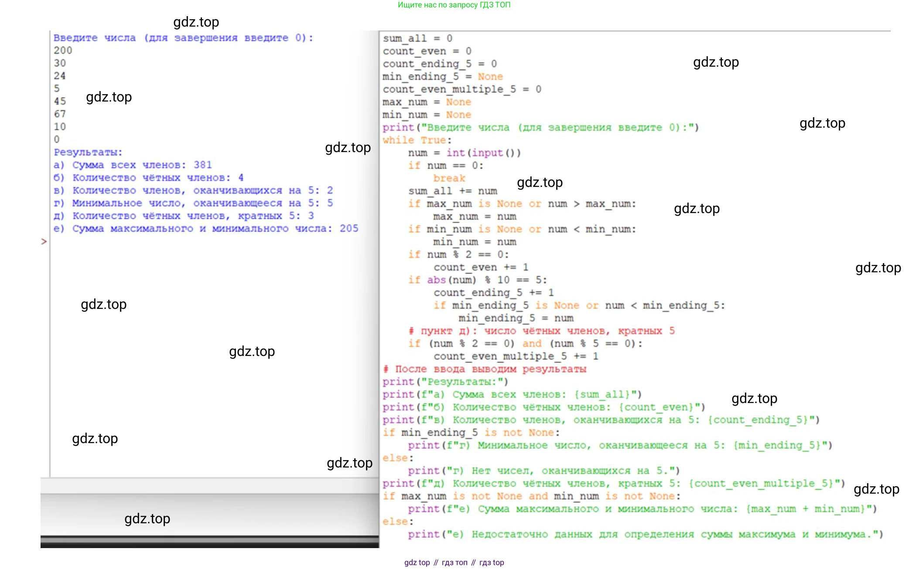This screenshot has height=569, width=909.
Task: Click code line 'min_num = None'
Action: (x=427, y=115)
